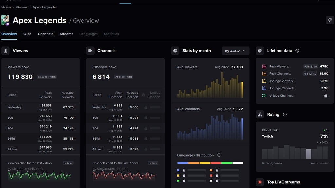Click the red Top LIVE streams record icon

[x=260, y=182]
